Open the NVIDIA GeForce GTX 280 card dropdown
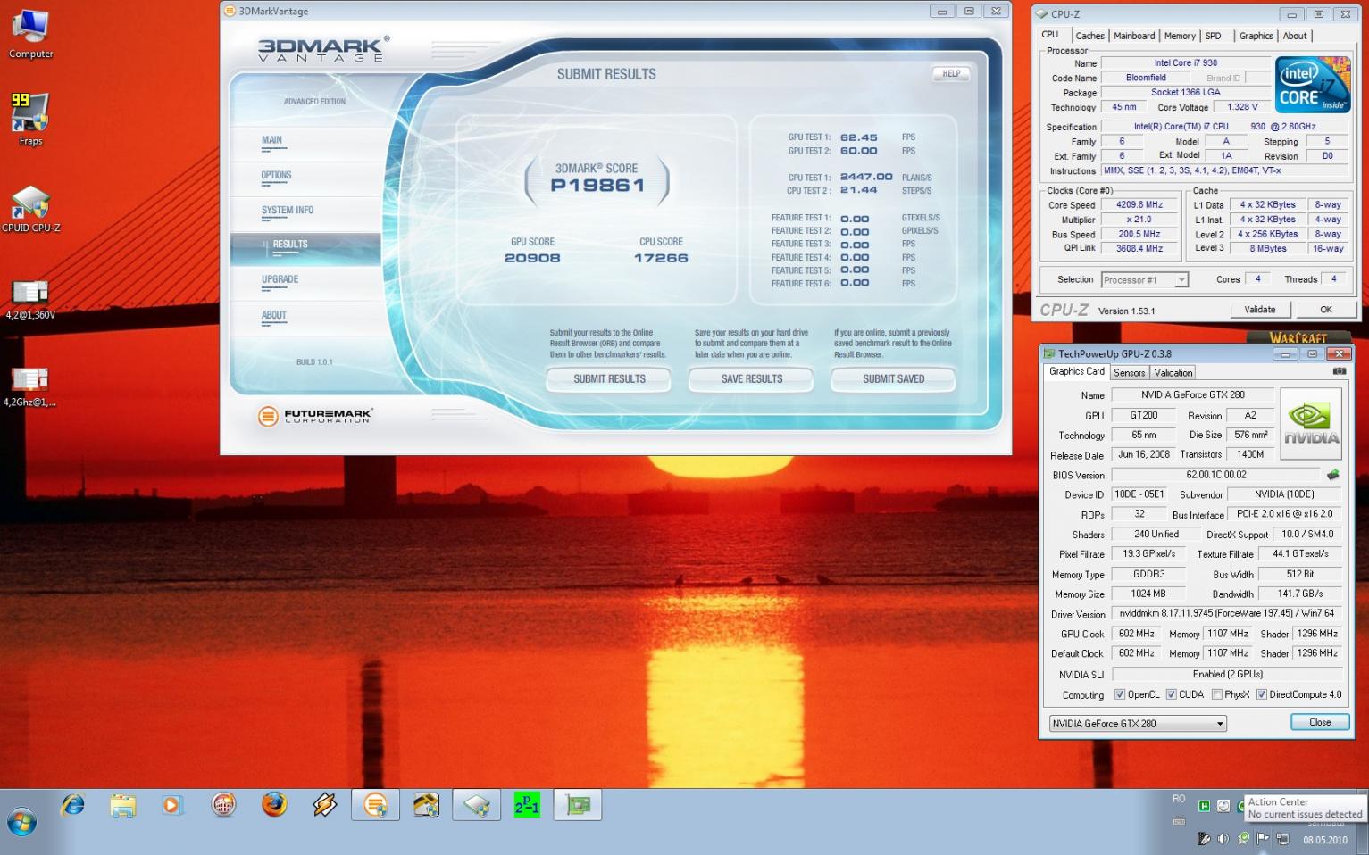This screenshot has width=1369, height=855. [1137, 724]
